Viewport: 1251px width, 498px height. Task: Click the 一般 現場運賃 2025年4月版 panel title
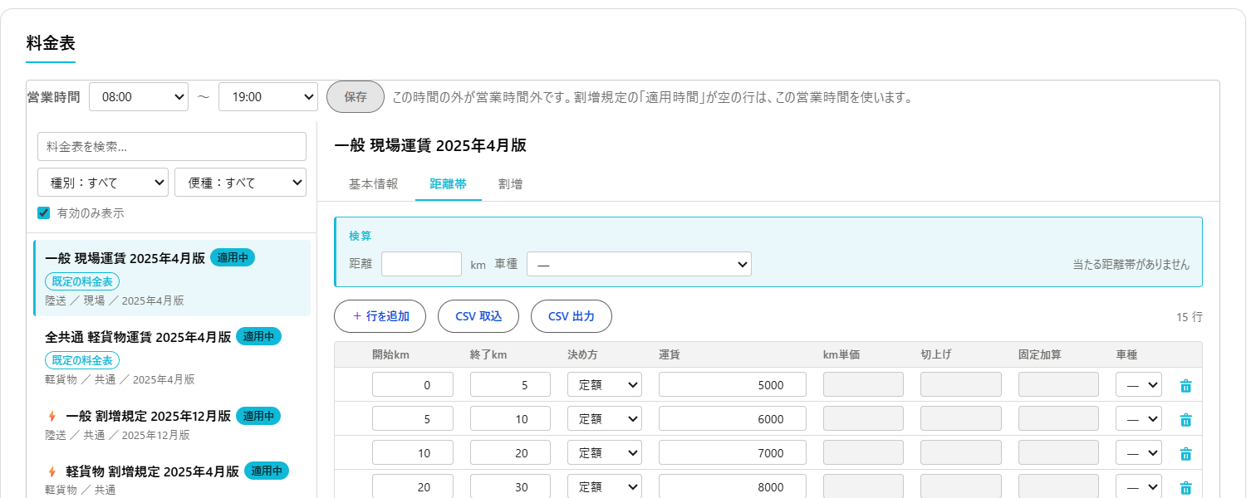click(430, 145)
